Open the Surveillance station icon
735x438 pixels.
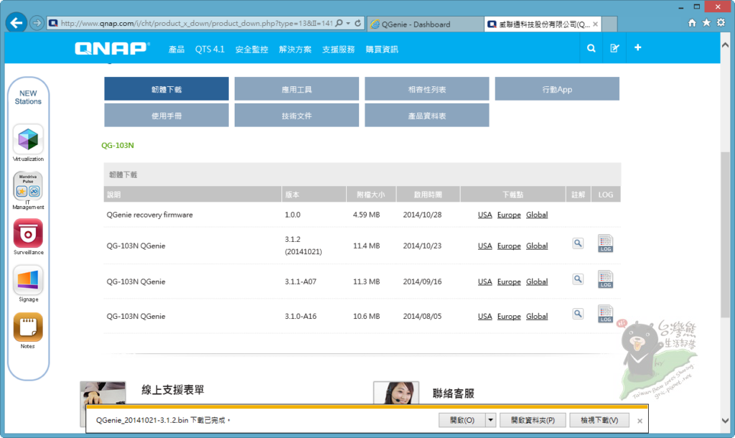(x=28, y=233)
